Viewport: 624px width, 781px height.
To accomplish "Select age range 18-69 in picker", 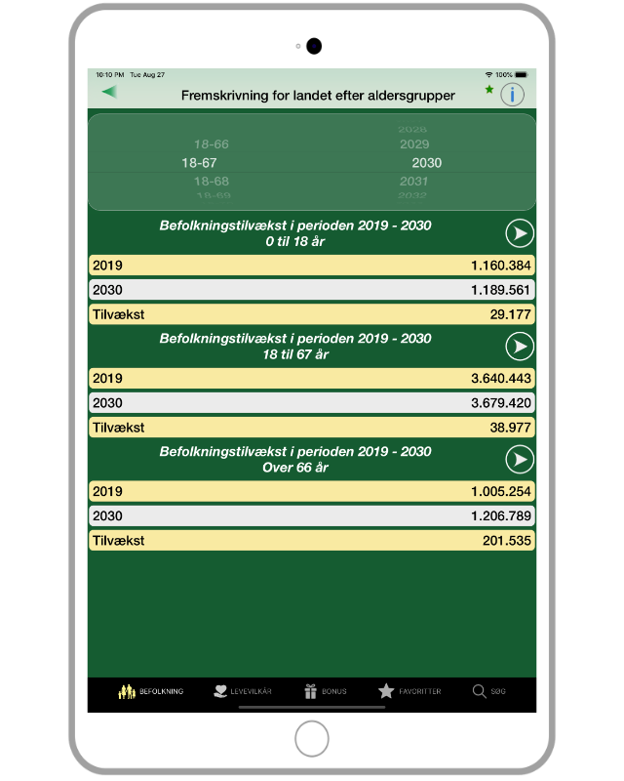I will pyautogui.click(x=214, y=196).
